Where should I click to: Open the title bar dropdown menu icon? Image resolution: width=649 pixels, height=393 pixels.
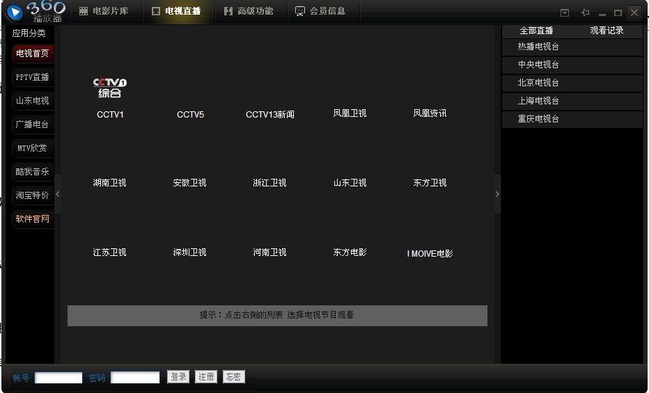coord(565,13)
